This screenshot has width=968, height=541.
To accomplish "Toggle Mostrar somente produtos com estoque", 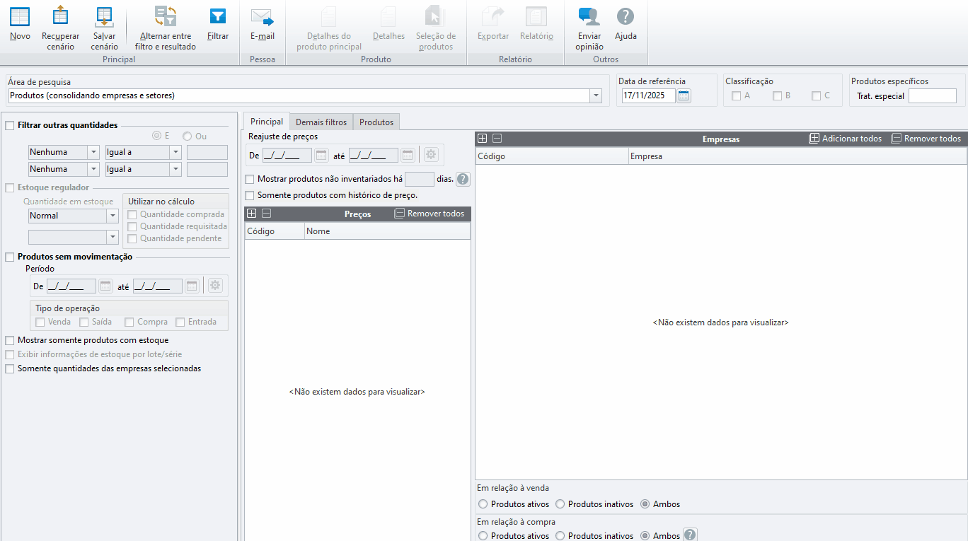I will point(10,341).
